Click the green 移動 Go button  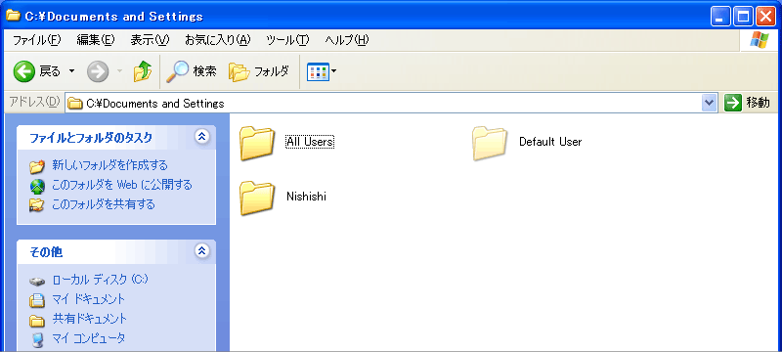(x=747, y=104)
